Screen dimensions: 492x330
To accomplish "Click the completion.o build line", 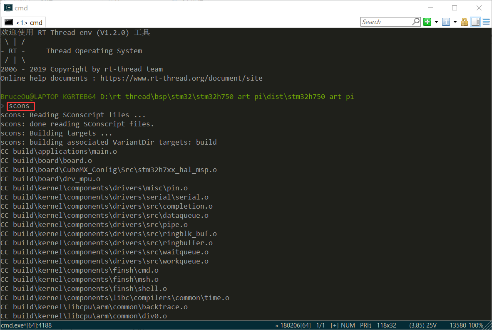I will 107,206.
